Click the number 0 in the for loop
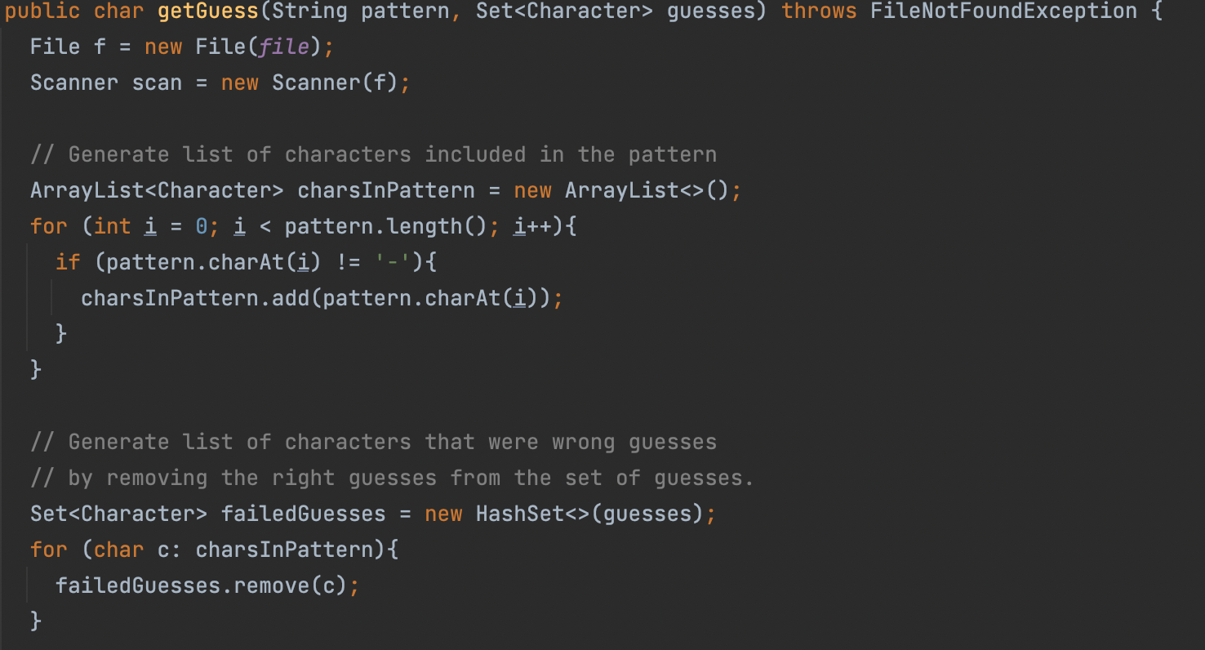Viewport: 1205px width, 650px height. [201, 226]
